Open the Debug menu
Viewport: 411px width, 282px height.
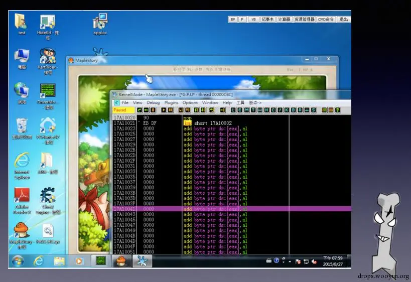click(x=153, y=103)
